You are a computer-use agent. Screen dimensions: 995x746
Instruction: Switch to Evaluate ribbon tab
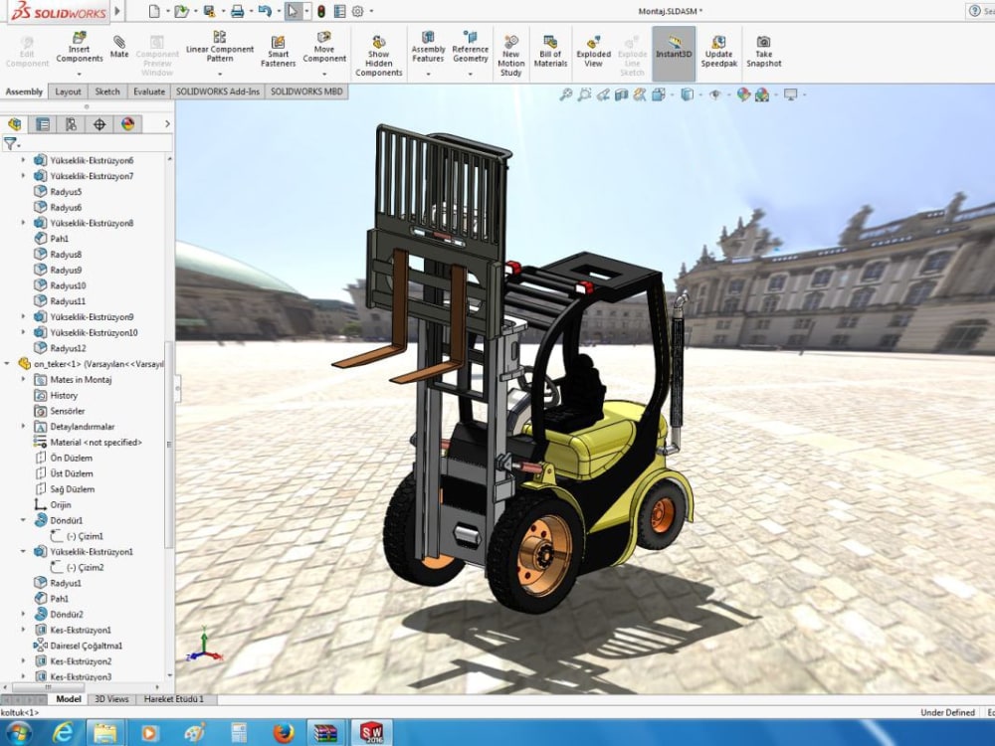click(x=149, y=92)
